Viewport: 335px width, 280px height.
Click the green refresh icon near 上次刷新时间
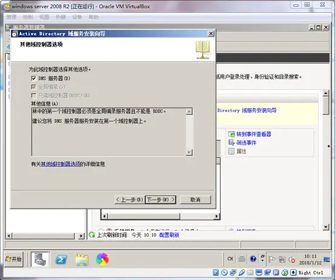pos(92,235)
